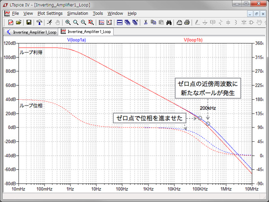This screenshot has width=269, height=202.
Task: Click the Find binoculars icon
Action: coord(169,22)
